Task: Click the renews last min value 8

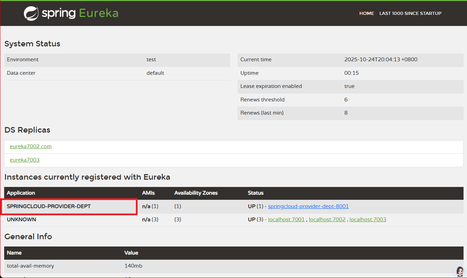Action: [346, 113]
